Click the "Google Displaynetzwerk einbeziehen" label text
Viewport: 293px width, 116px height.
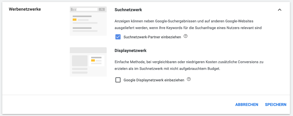click(154, 80)
